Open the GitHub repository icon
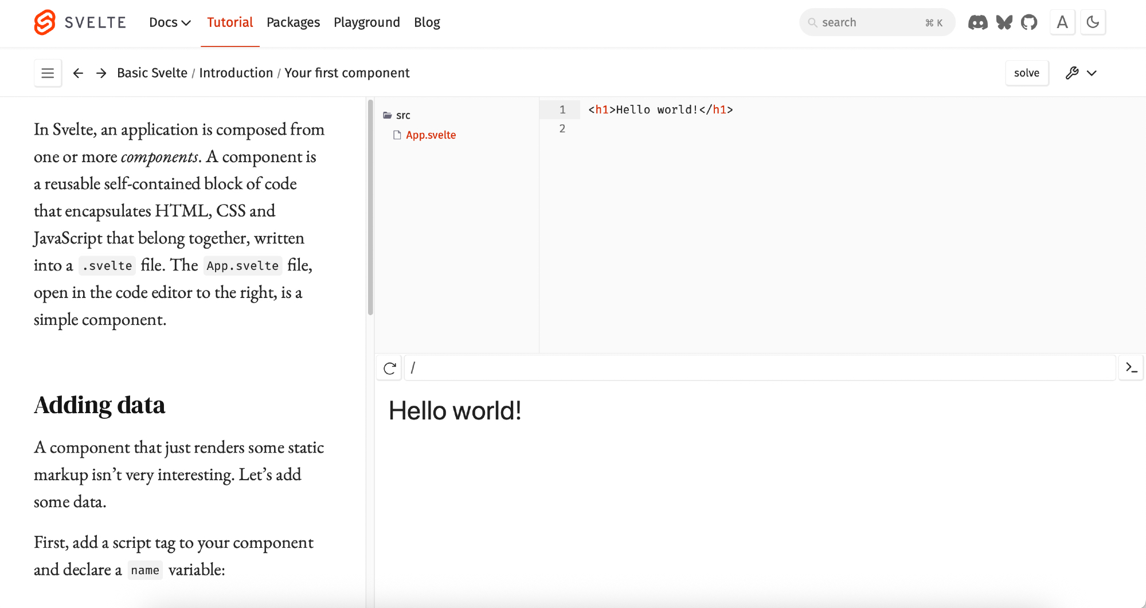1146x608 pixels. tap(1029, 22)
